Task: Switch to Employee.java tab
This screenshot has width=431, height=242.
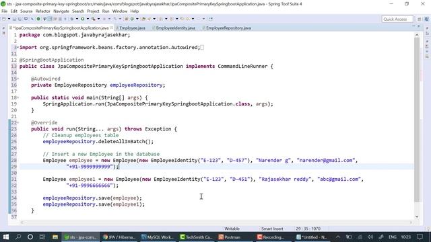Action: (x=132, y=28)
